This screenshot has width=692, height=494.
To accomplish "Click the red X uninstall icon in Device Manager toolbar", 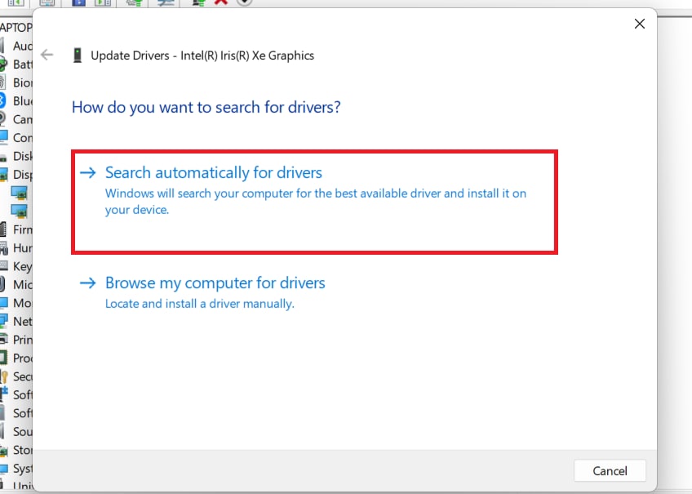I will 221,2.
